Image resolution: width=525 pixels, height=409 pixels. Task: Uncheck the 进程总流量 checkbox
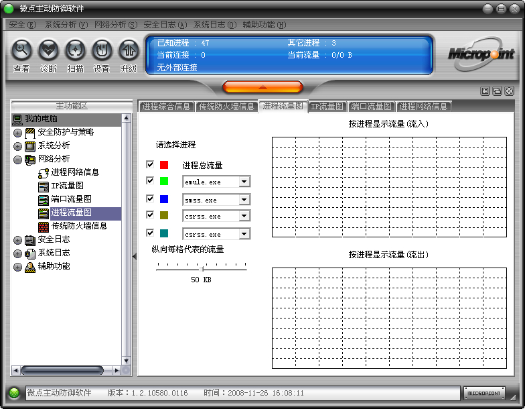150,164
